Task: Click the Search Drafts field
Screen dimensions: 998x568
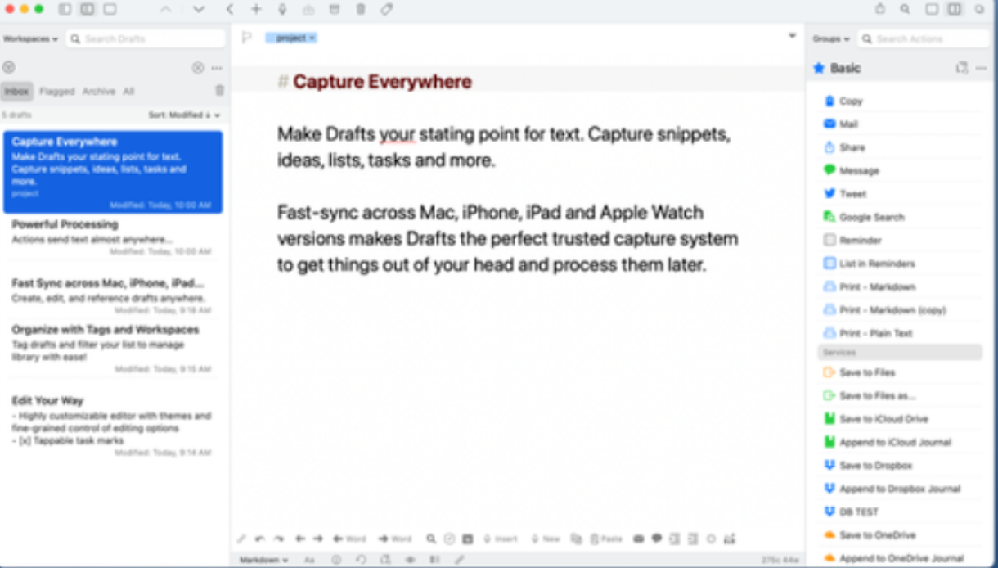Action: (x=145, y=38)
